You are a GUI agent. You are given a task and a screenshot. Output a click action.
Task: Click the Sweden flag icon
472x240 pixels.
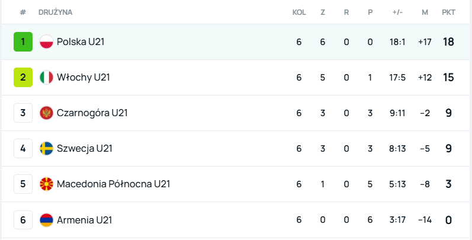pos(46,148)
